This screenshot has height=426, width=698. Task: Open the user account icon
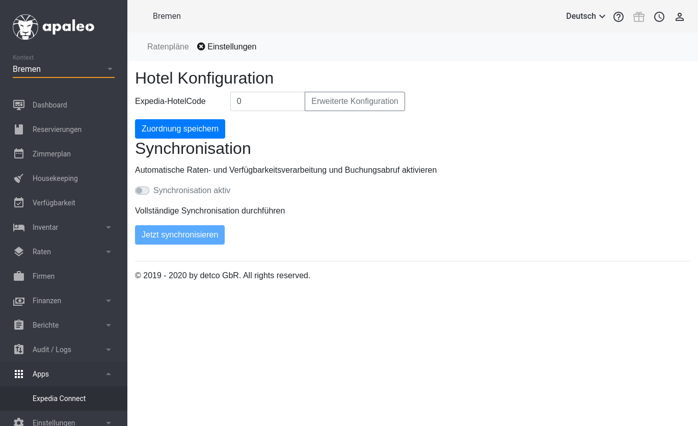pyautogui.click(x=680, y=17)
